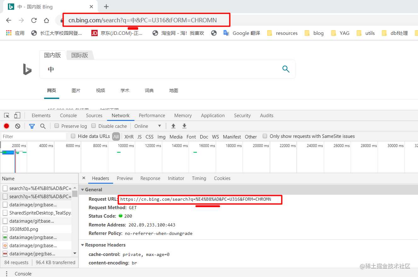Select the 词典 results category
418x277 pixels.
coord(149,90)
